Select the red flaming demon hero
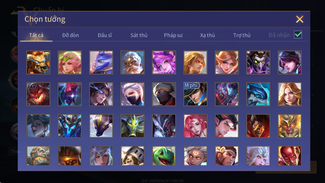 coord(38,94)
